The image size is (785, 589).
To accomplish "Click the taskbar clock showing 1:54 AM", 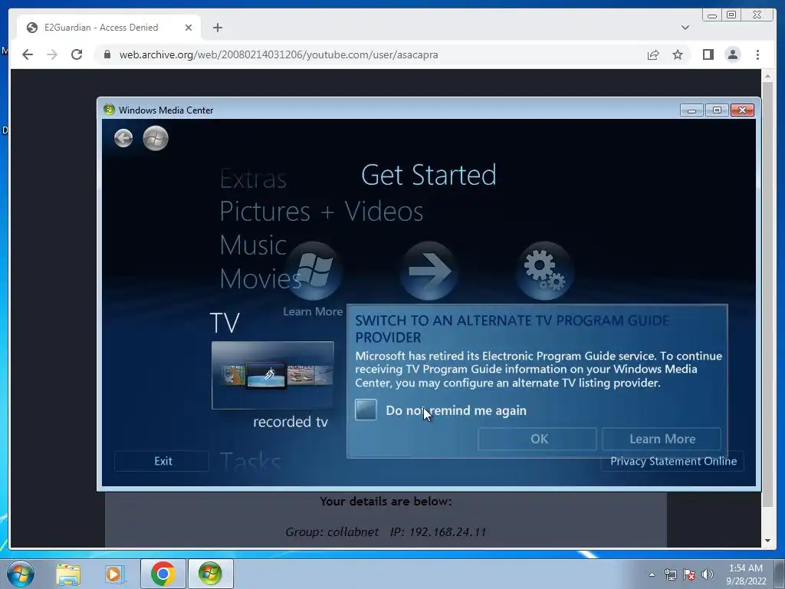I will [x=746, y=574].
